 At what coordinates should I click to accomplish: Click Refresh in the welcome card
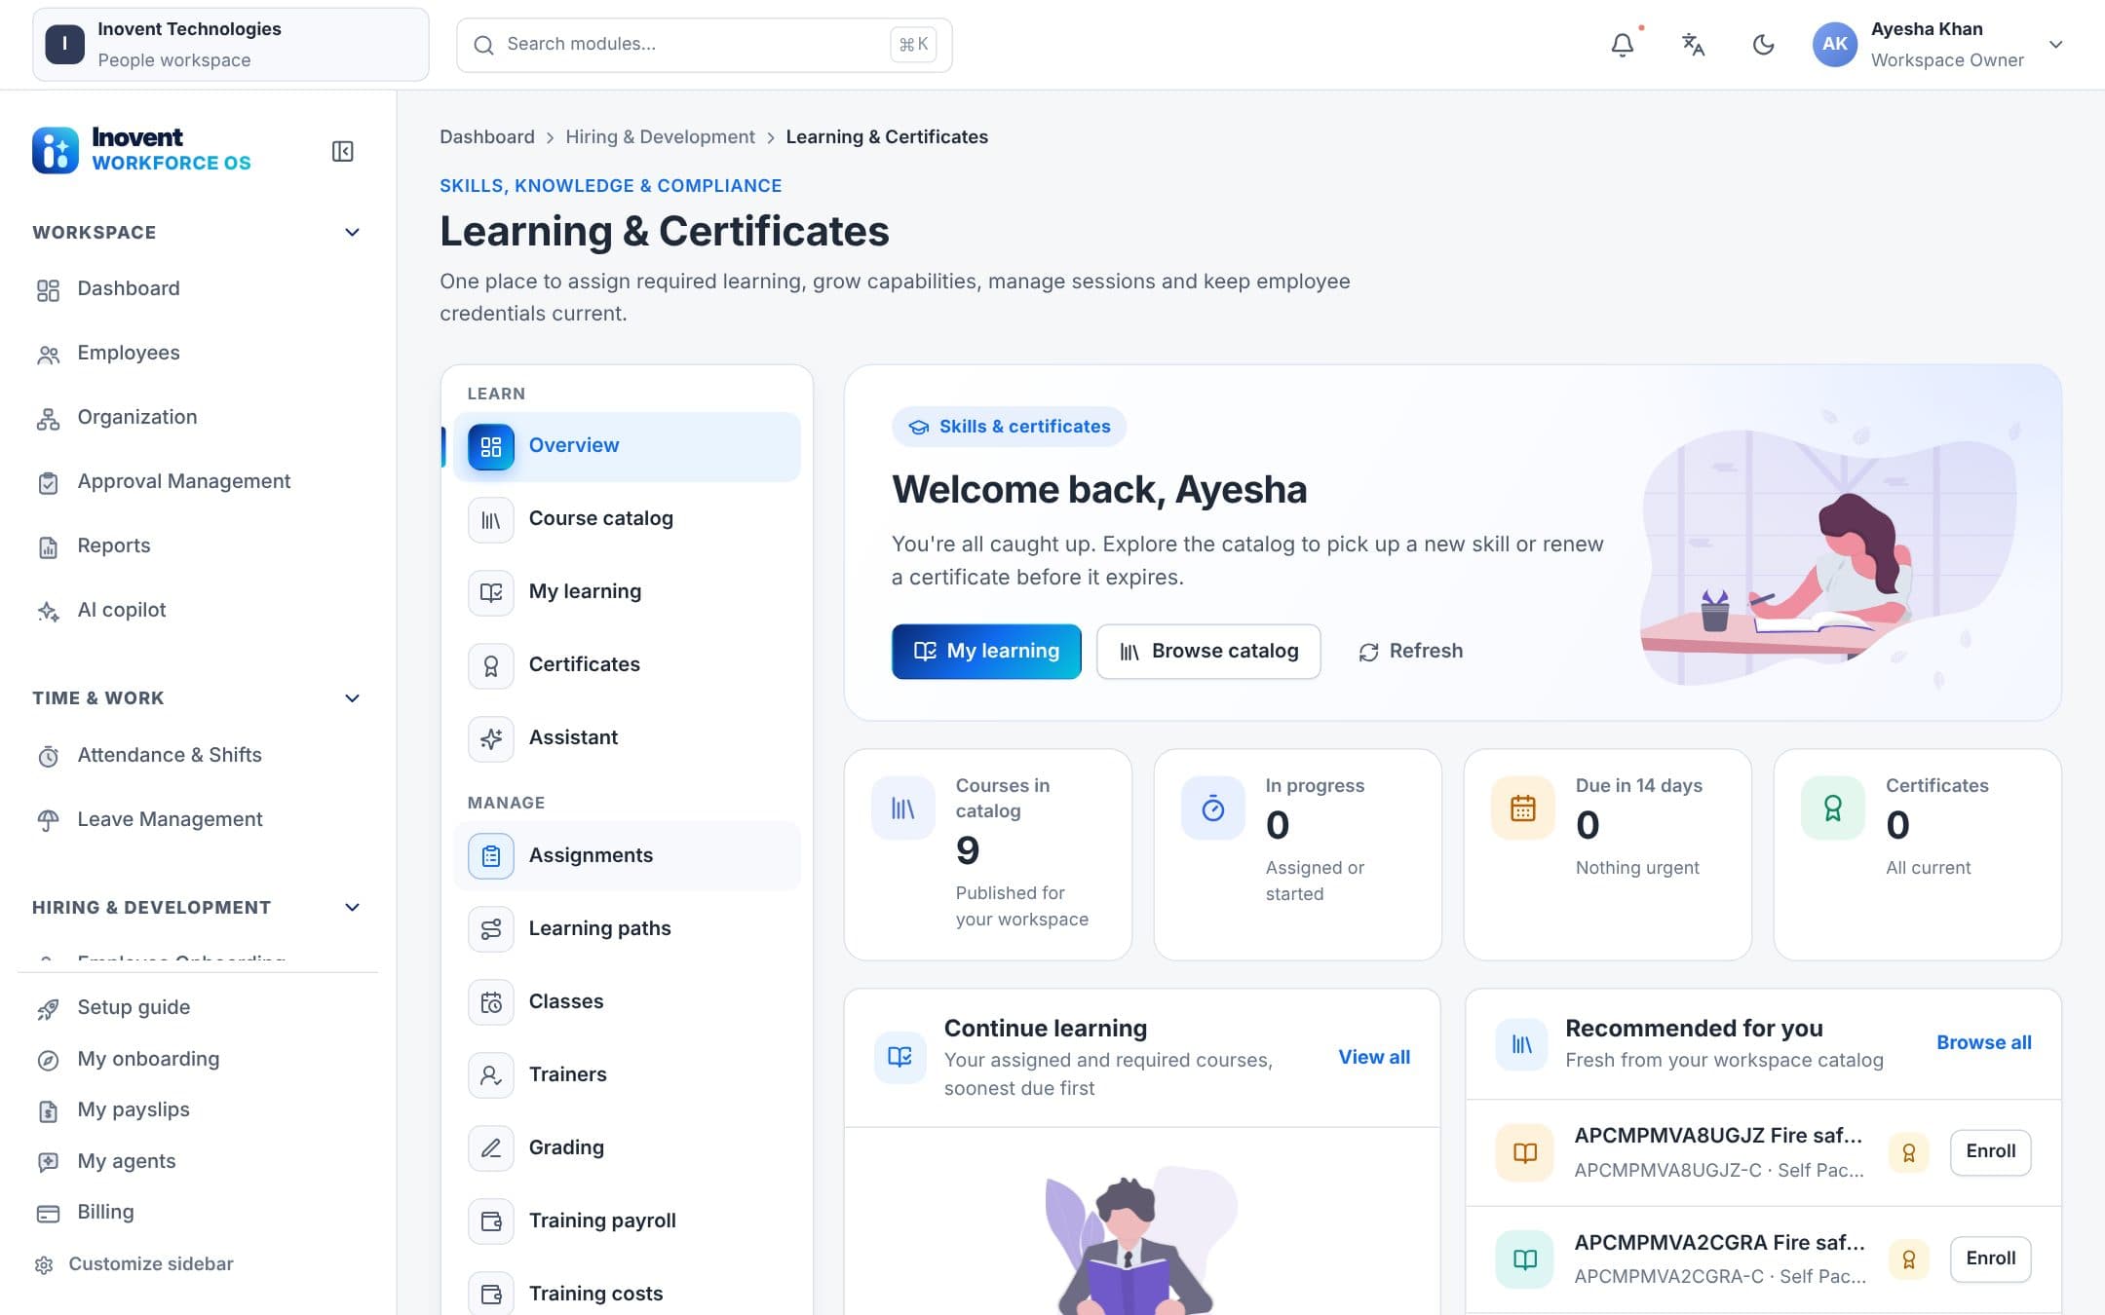(1411, 651)
